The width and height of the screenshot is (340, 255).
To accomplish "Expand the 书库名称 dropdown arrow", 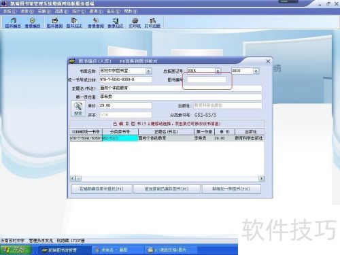I will (x=148, y=71).
